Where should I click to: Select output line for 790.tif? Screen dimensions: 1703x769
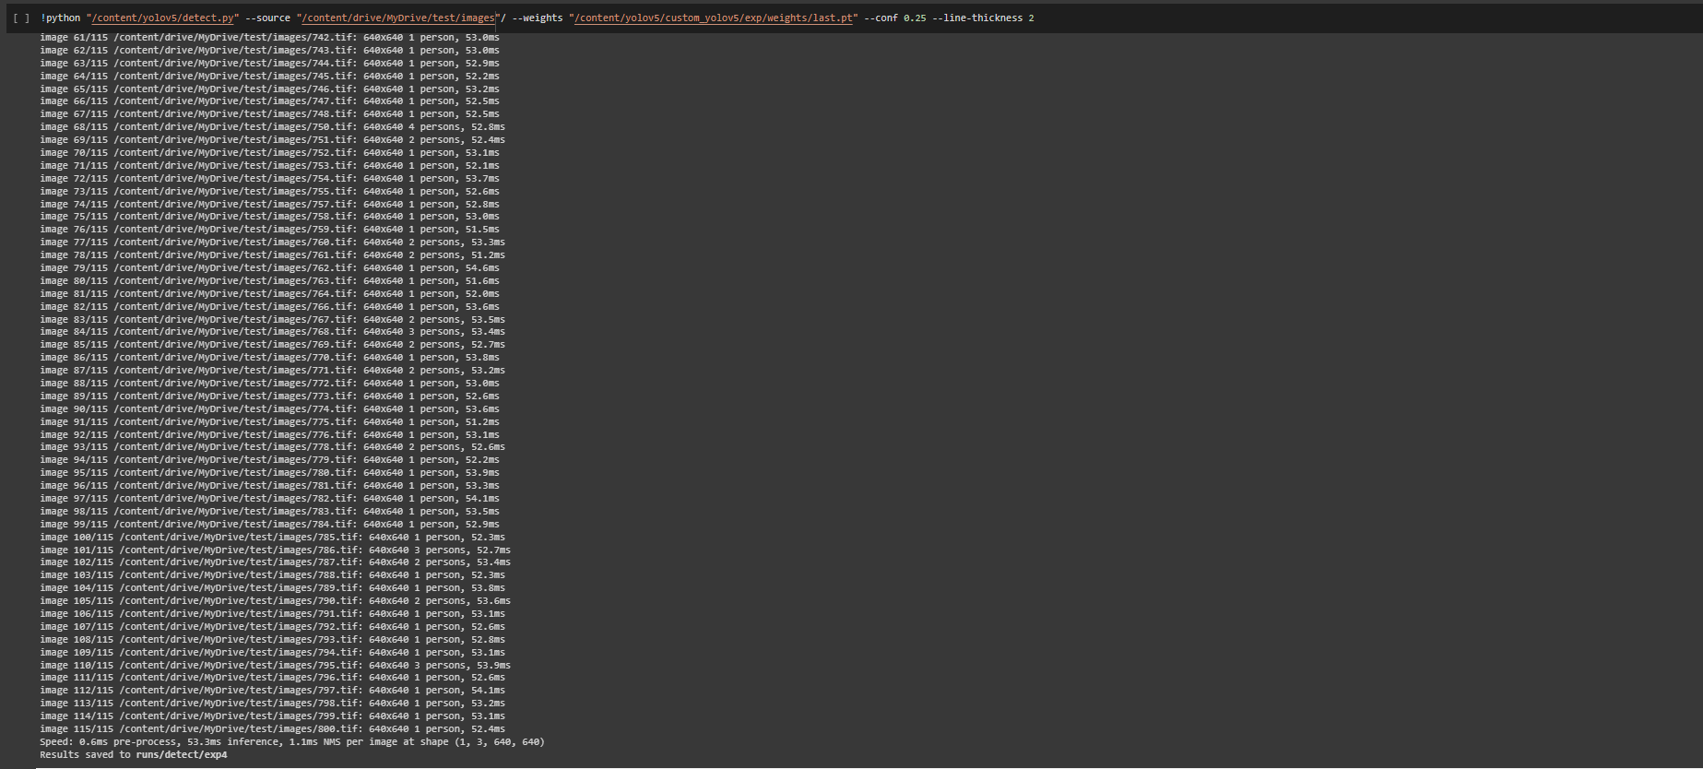click(275, 601)
